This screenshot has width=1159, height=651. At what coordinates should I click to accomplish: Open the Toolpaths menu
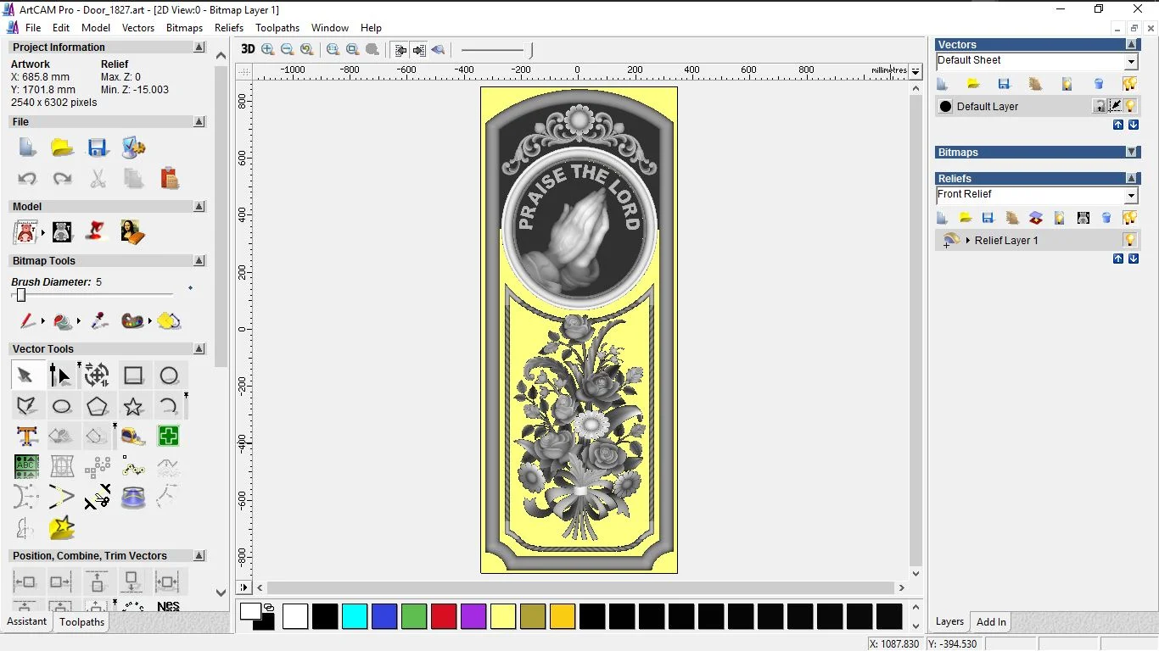(277, 28)
